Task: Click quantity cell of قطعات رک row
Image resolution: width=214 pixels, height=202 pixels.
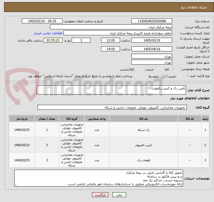Action: pyautogui.click(x=47, y=160)
